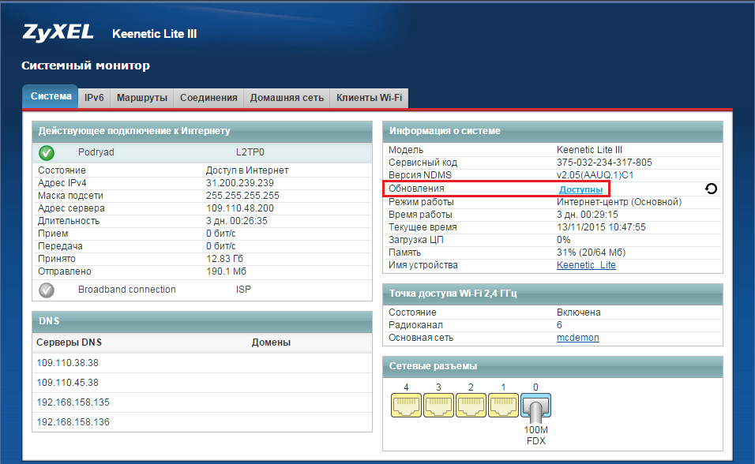This screenshot has height=464, width=755.
Task: Click IPv4 address 31.200.239.239
Action: [240, 183]
